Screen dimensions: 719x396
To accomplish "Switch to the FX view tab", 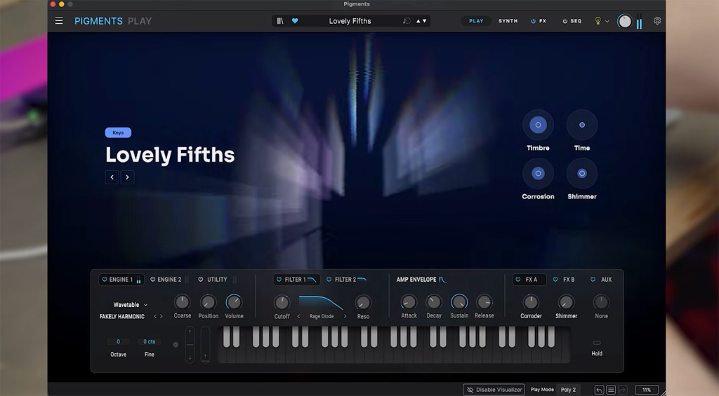I will [x=543, y=21].
